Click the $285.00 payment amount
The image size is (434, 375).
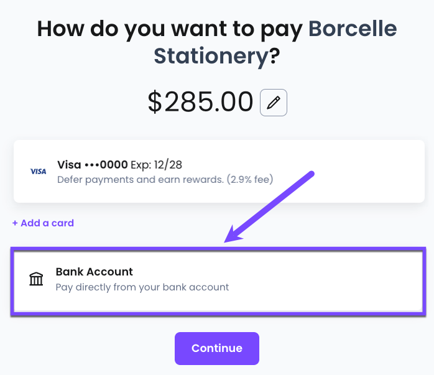[x=200, y=102]
